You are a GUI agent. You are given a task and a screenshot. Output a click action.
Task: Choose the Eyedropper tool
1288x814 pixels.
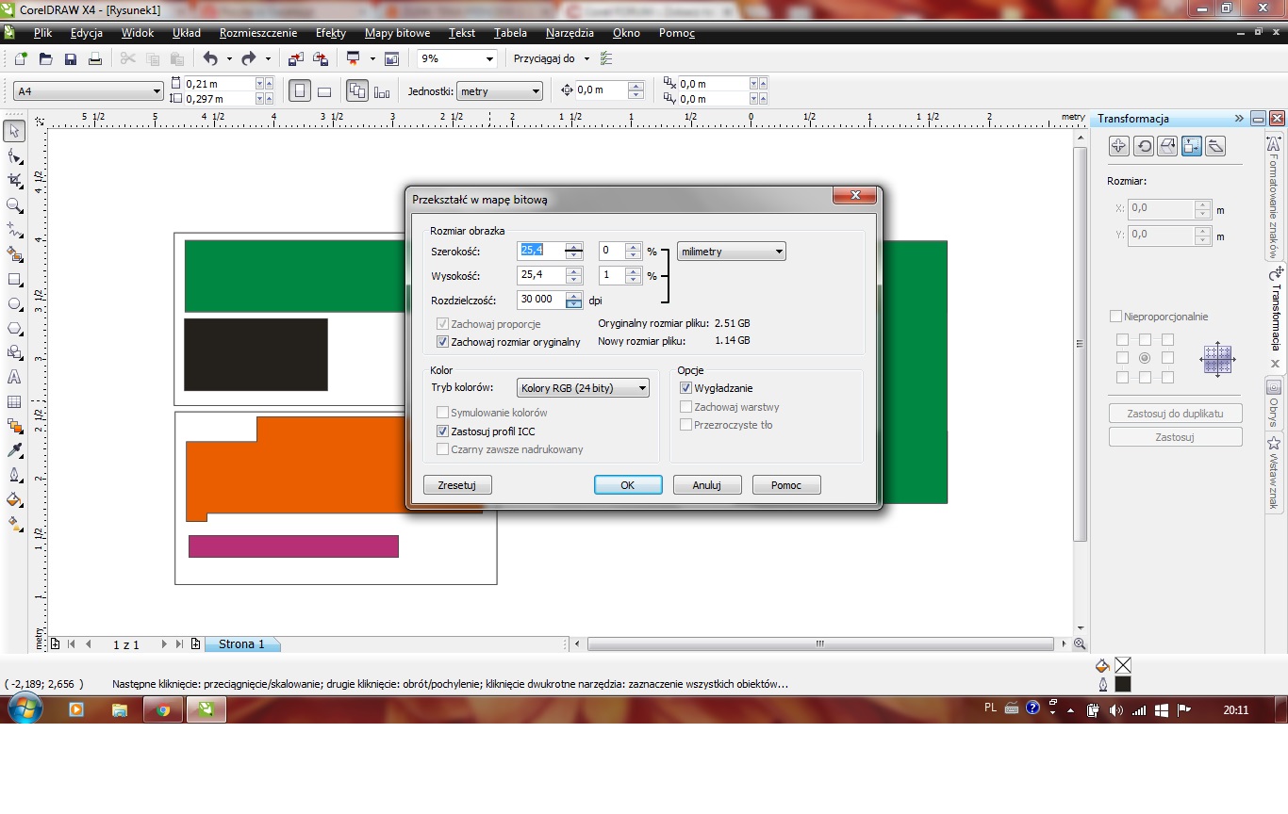[14, 450]
